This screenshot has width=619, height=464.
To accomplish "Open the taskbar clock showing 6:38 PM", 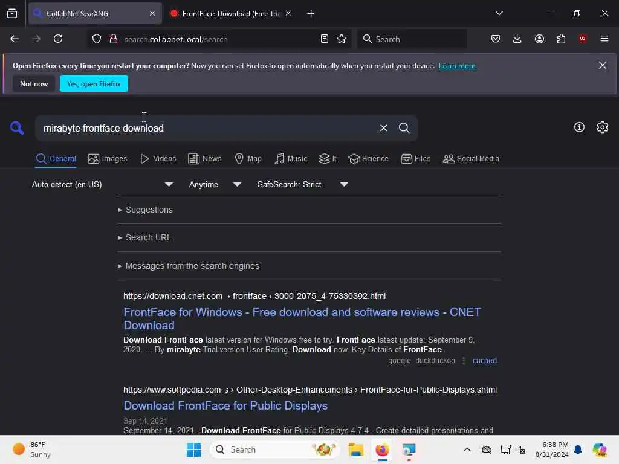I will [551, 449].
